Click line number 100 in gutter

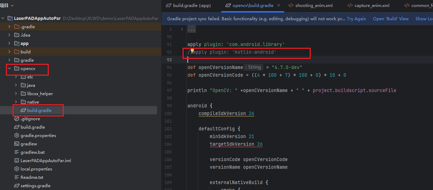pyautogui.click(x=168, y=113)
